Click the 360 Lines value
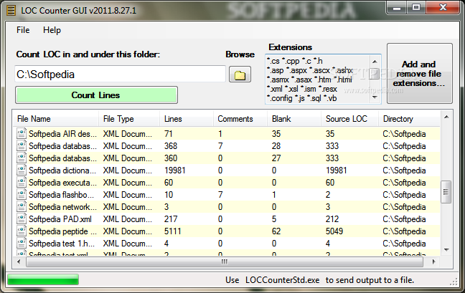The image size is (465, 293). click(171, 158)
